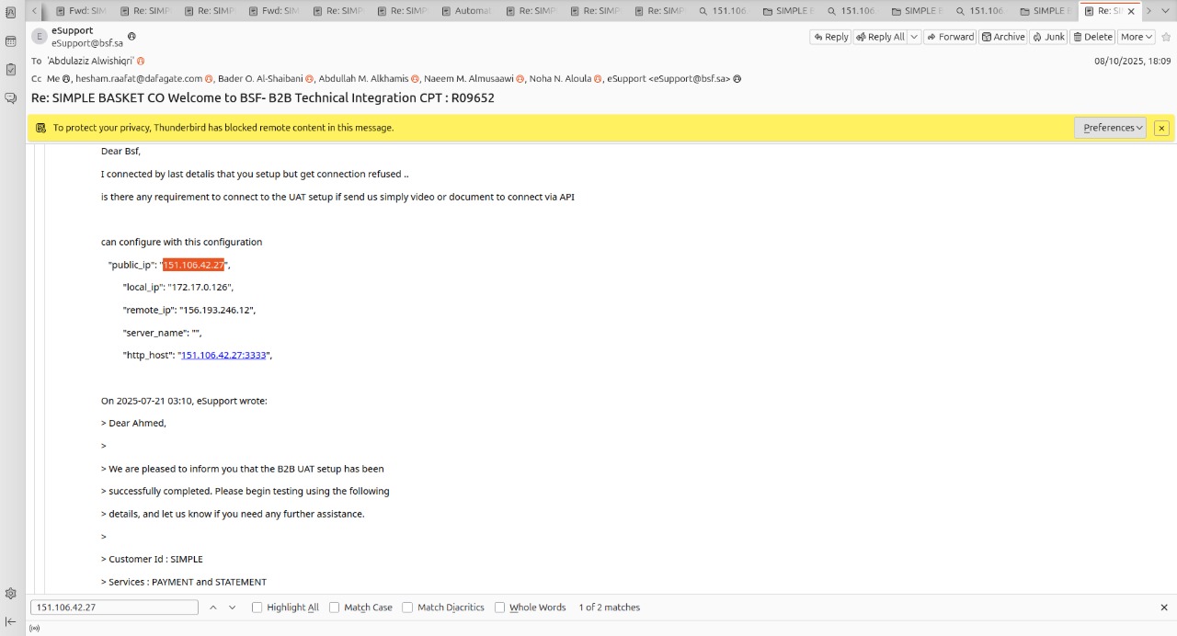Click the eSupport sender avatar

40,36
